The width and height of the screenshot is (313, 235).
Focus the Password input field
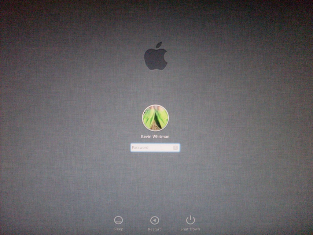(155, 148)
